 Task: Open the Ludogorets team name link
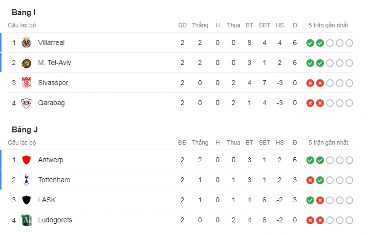[55, 220]
